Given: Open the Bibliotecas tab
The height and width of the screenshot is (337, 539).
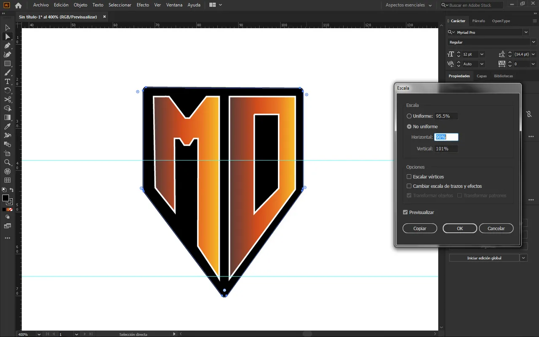Looking at the screenshot, I should coord(503,76).
